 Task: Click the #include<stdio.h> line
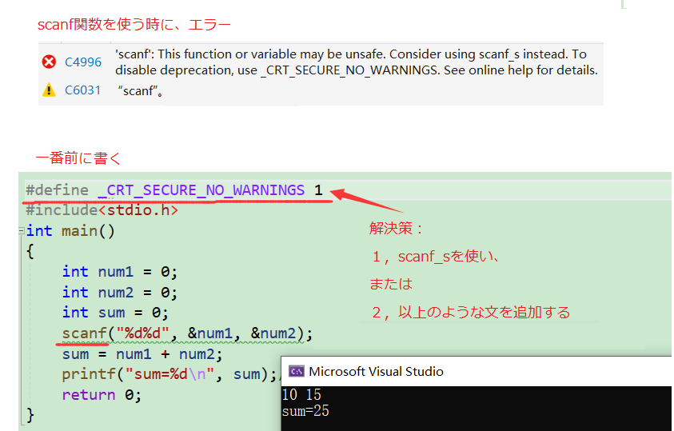[102, 210]
